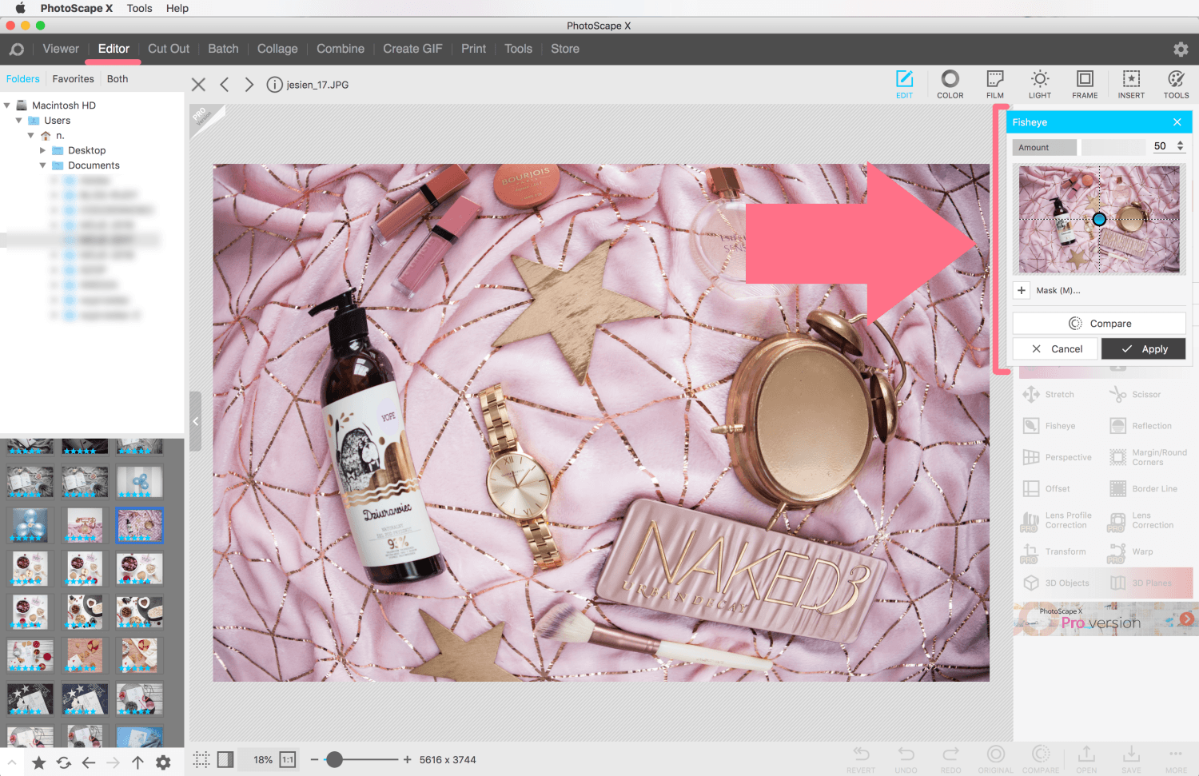Open thumbnail browser settings gear

click(x=163, y=762)
